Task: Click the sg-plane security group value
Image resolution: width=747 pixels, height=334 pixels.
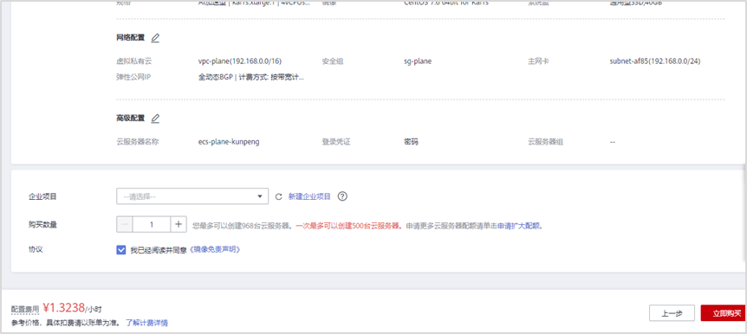Action: click(418, 61)
